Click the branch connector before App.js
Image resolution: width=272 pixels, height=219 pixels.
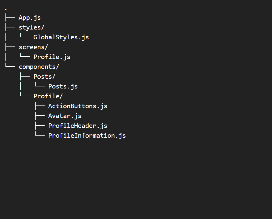click(x=10, y=18)
